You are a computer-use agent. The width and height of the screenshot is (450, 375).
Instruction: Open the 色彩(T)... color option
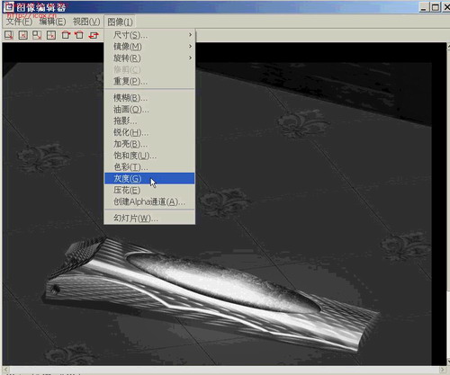tap(149, 166)
